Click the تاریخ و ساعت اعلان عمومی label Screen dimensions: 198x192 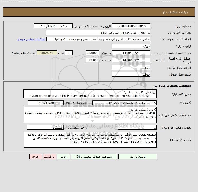click(92, 26)
